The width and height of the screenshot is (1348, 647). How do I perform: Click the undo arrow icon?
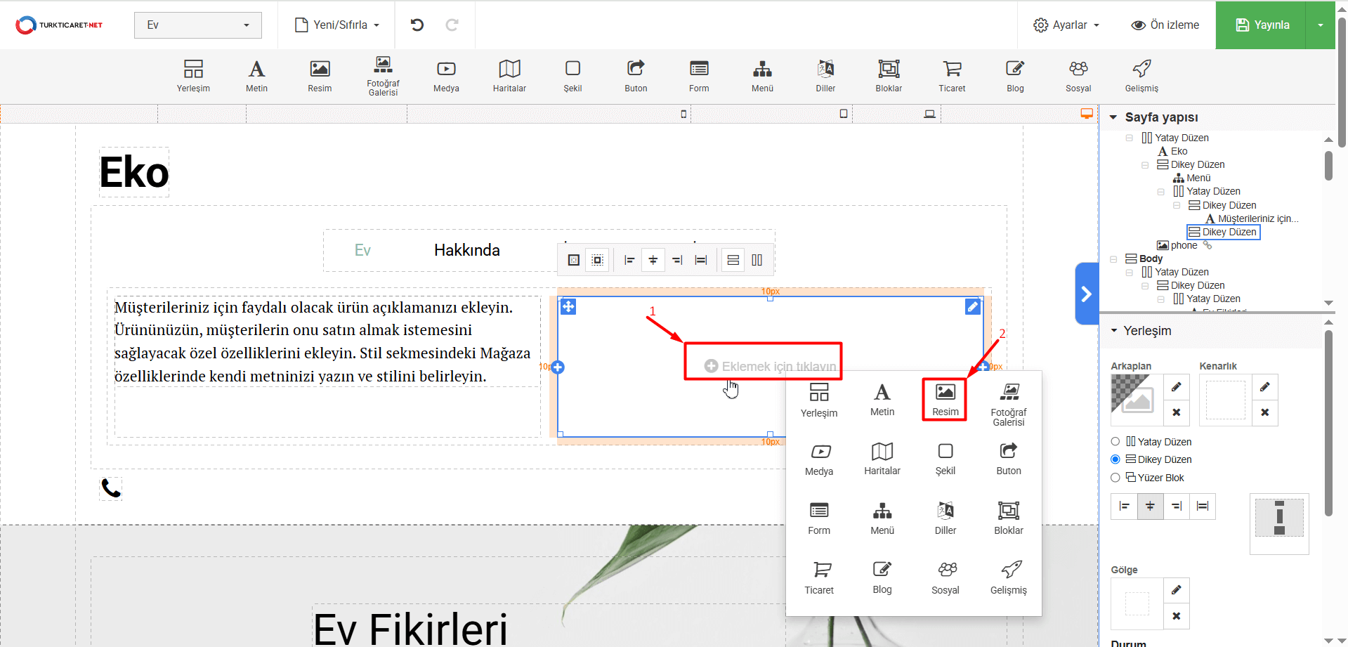click(x=417, y=25)
